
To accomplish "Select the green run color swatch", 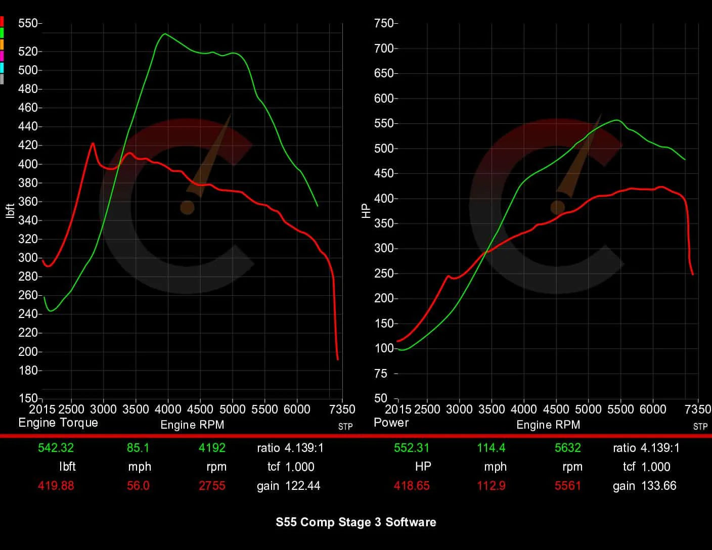I will (x=3, y=32).
